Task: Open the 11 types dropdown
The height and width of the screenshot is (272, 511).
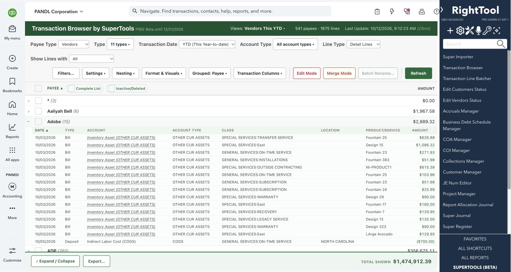Action: (120, 44)
